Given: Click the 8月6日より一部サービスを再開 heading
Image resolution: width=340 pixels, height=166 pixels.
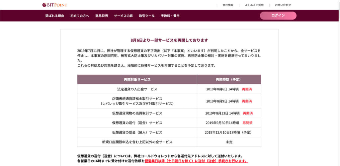Looking at the screenshot, I should (169, 40).
